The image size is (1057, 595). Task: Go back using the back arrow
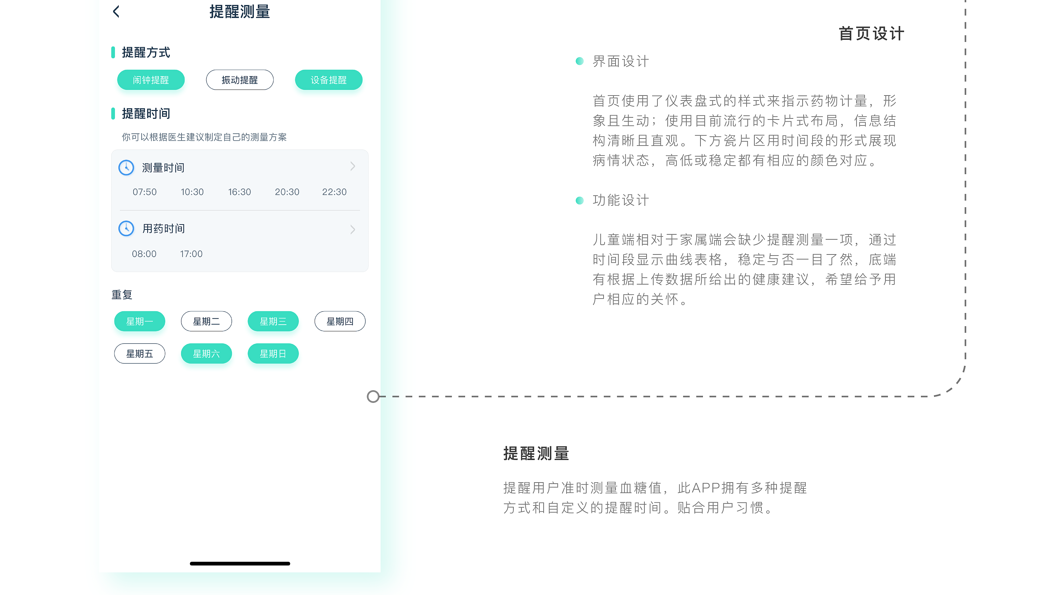(116, 12)
